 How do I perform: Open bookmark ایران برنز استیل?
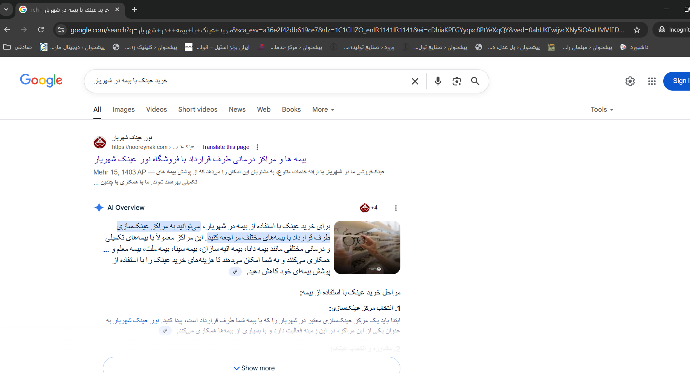(217, 47)
